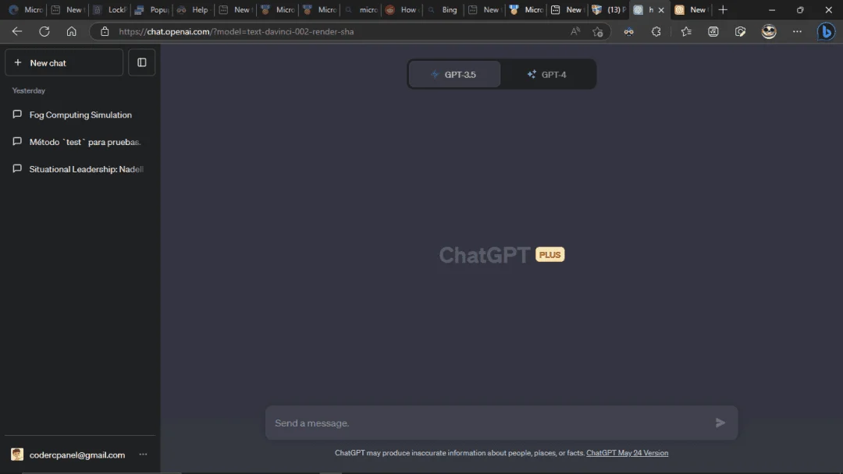Start a New chat
This screenshot has width=843, height=474.
click(x=64, y=62)
